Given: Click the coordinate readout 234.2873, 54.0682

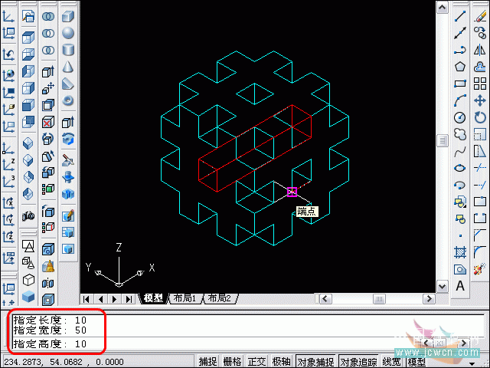Looking at the screenshot, I should coord(64,362).
